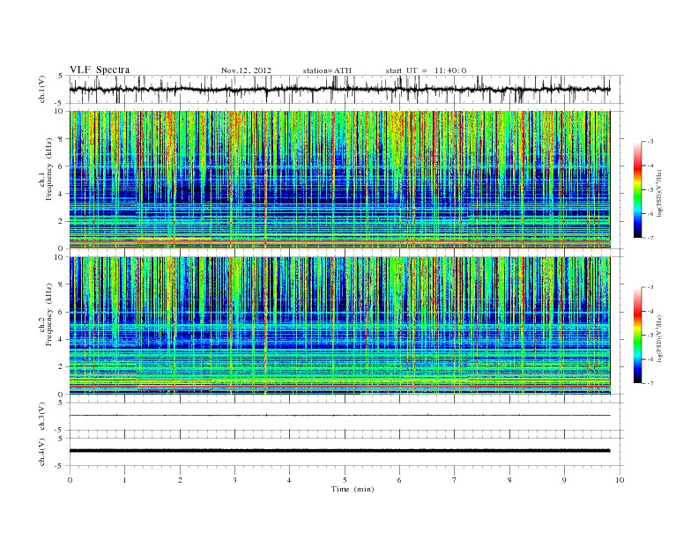Screen dimensions: 698x539
Task: Click the 'start UT = 11:40:0' label
Action: point(426,70)
